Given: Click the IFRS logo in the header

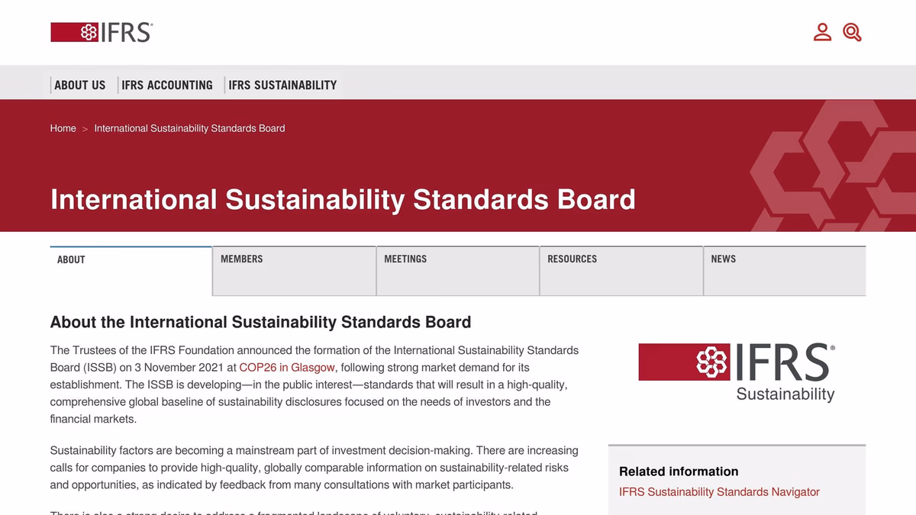Looking at the screenshot, I should point(102,32).
